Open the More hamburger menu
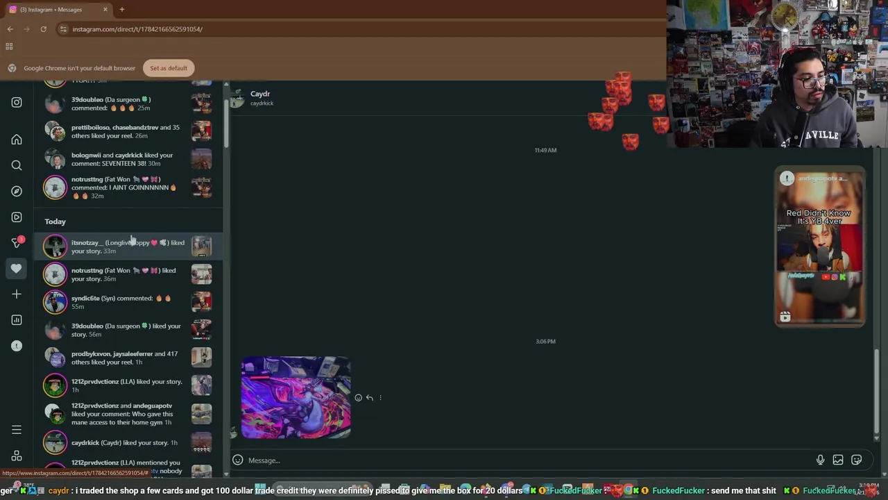The height and width of the screenshot is (500, 888). tap(17, 430)
